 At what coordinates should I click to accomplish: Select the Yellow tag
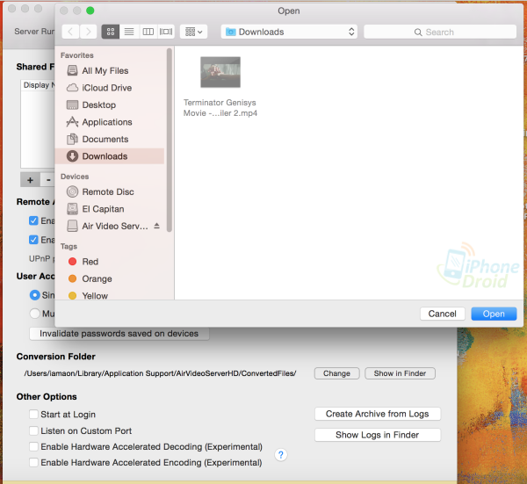click(111, 295)
